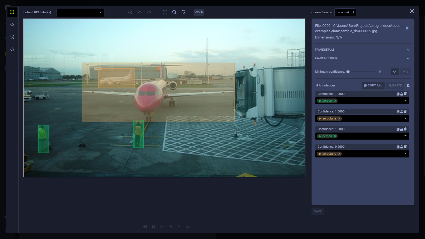
Task: Toggle lock on the second person annotation
Action: click(x=402, y=129)
